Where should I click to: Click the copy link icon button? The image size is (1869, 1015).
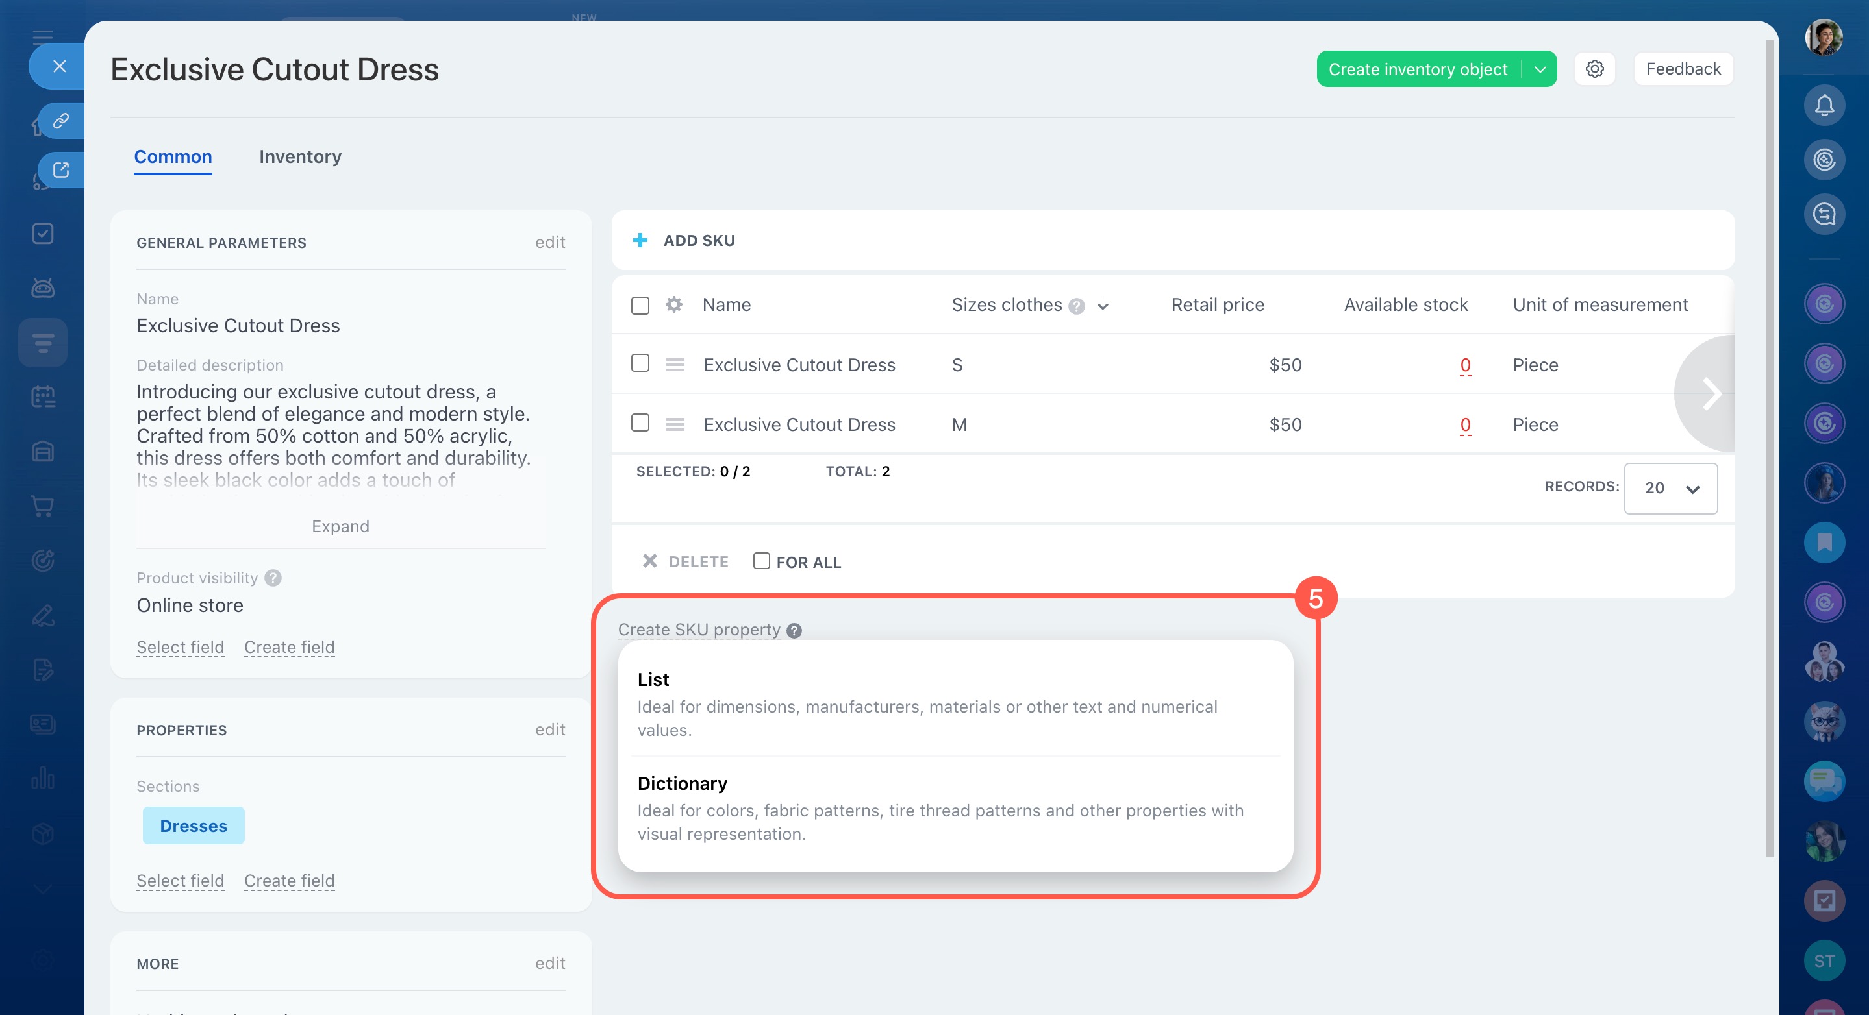[x=61, y=120]
